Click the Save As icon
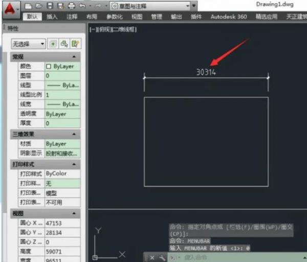The width and height of the screenshot is (307, 262). pyautogui.click(x=61, y=6)
